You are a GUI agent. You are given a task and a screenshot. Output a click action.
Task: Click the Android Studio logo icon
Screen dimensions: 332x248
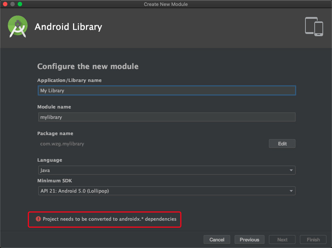point(18,27)
